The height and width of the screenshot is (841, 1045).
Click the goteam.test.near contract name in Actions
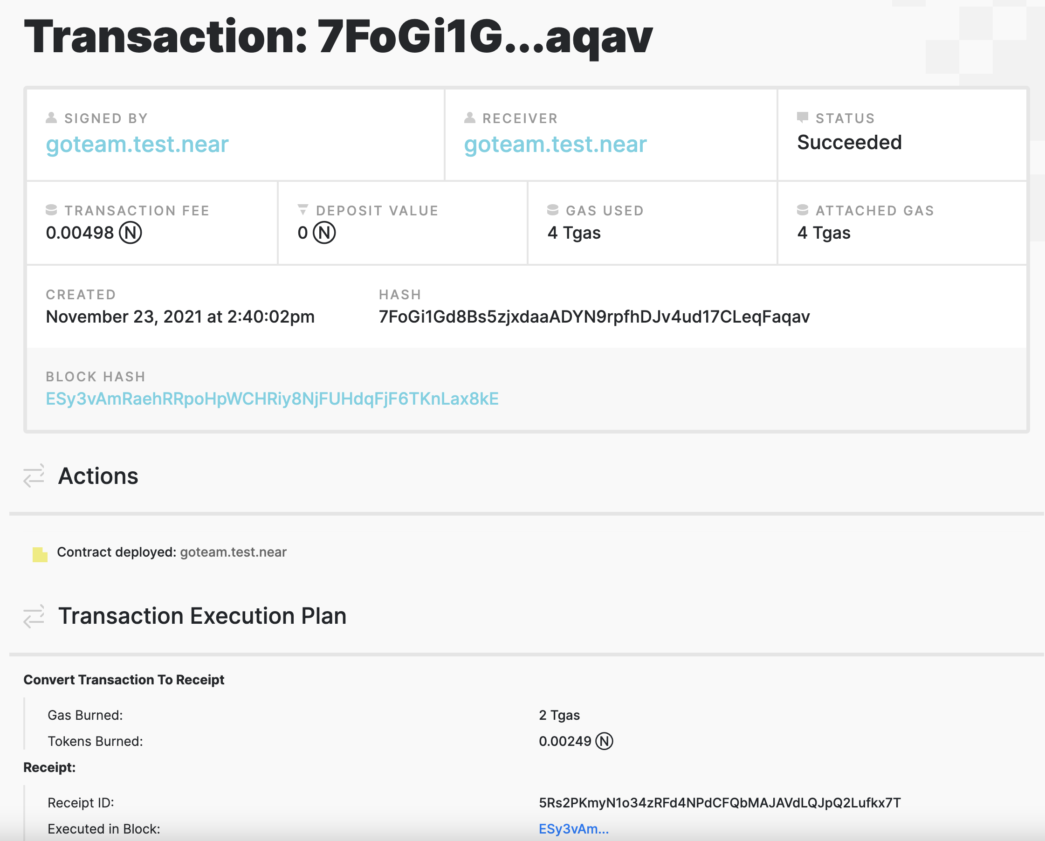coord(233,552)
